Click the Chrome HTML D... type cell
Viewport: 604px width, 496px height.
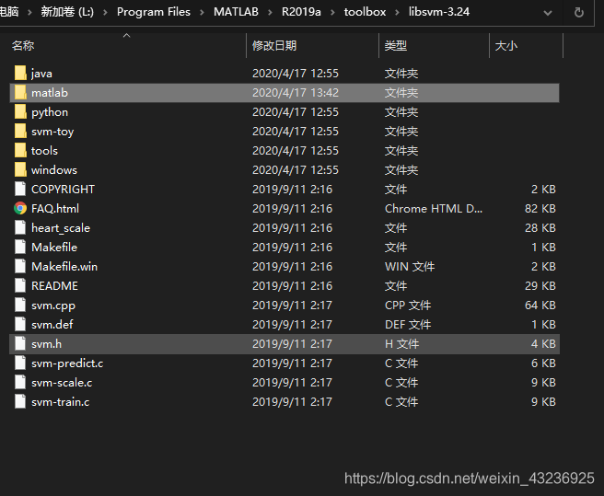434,208
